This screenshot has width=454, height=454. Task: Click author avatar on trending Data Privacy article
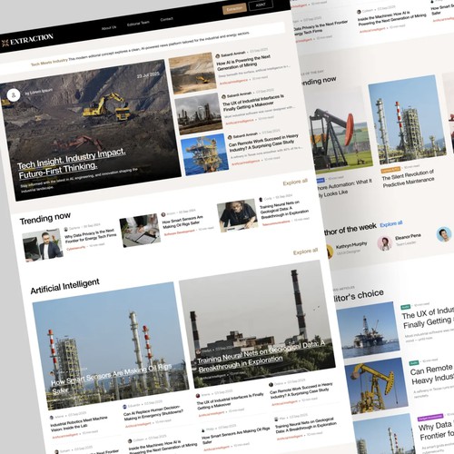[66, 229]
